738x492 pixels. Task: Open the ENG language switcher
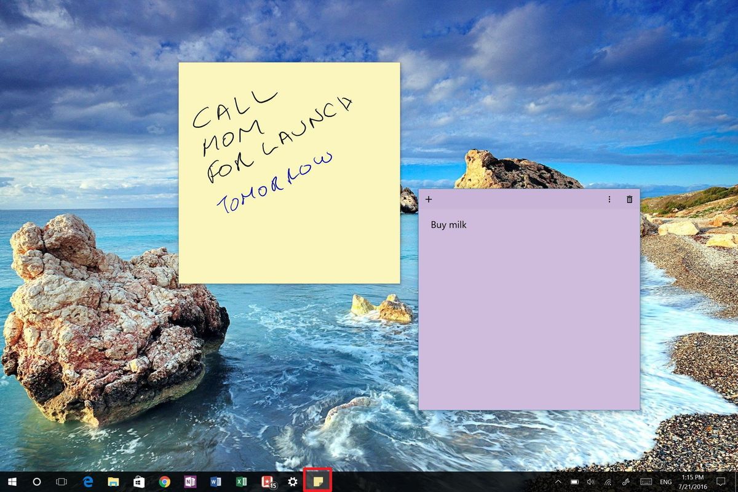point(665,483)
